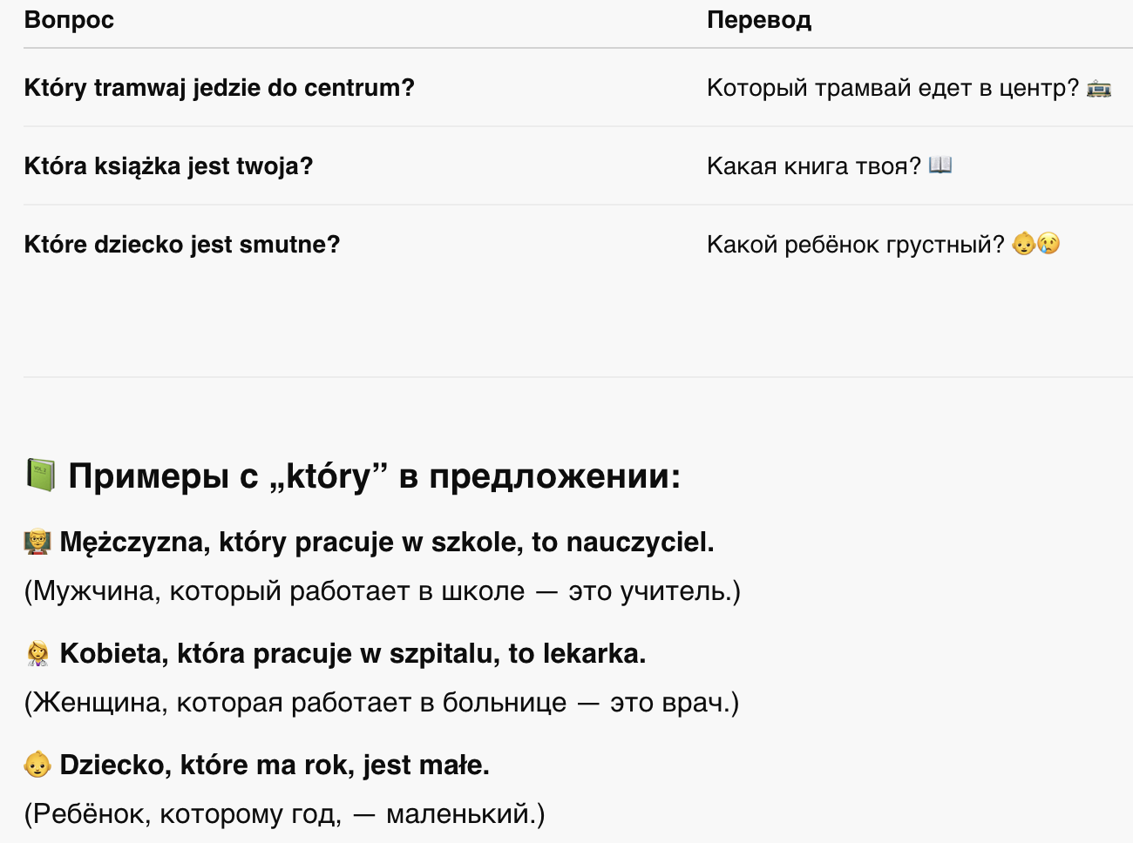Image resolution: width=1133 pixels, height=843 pixels.
Task: Click the woman doctor emoji before 'Kobieta'
Action: [37, 654]
